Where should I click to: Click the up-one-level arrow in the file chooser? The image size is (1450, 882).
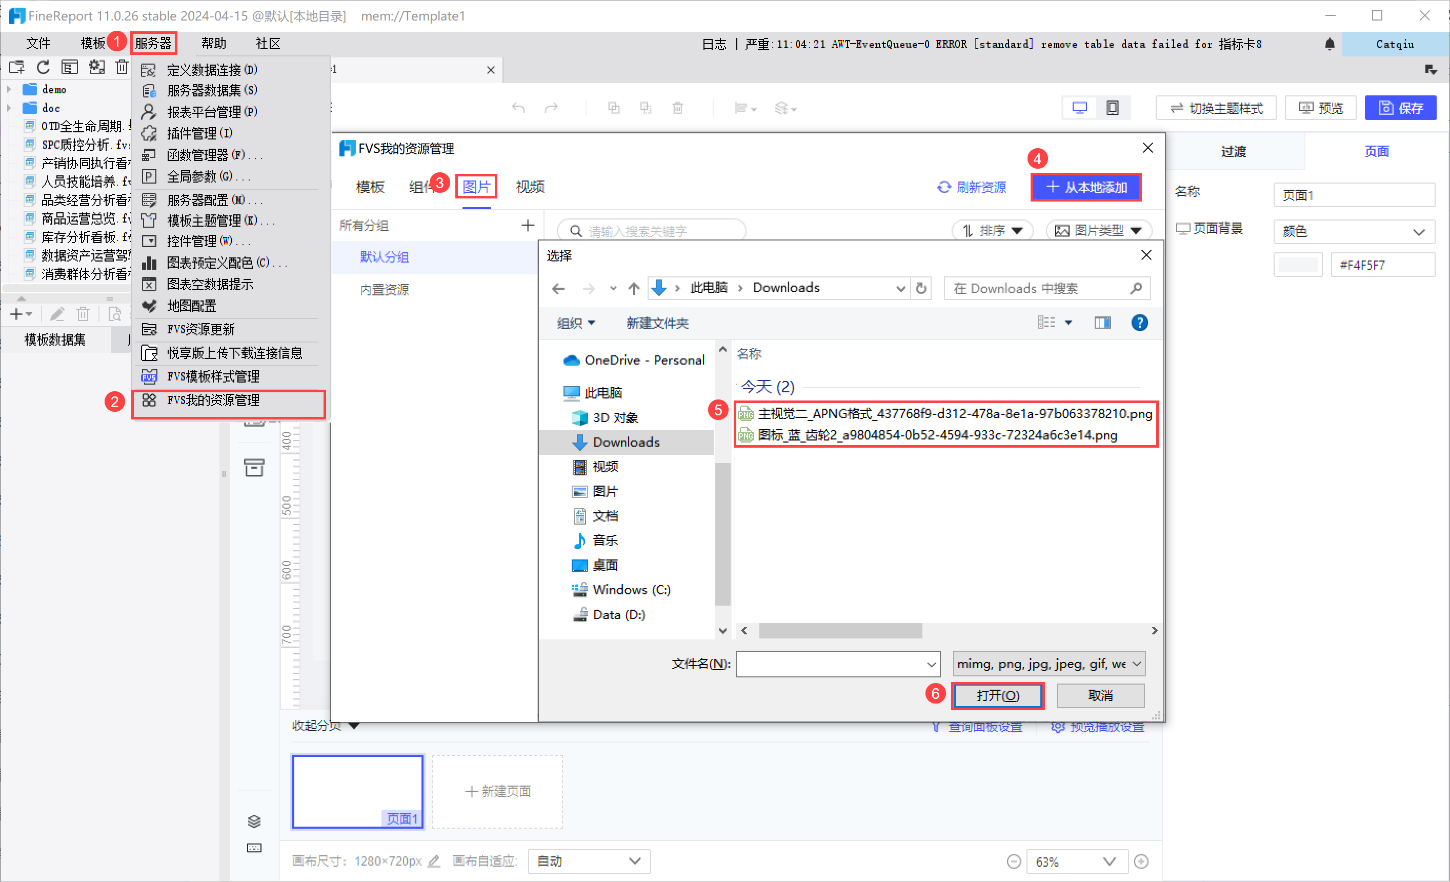(634, 288)
